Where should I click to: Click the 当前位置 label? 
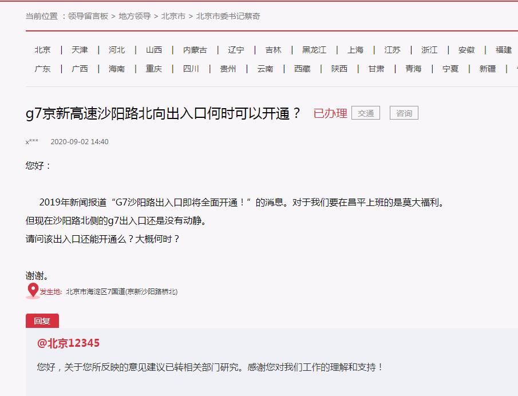point(42,16)
